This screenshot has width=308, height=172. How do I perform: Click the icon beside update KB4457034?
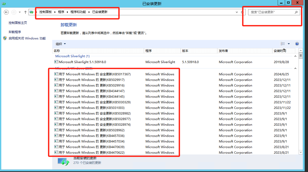click(x=56, y=141)
